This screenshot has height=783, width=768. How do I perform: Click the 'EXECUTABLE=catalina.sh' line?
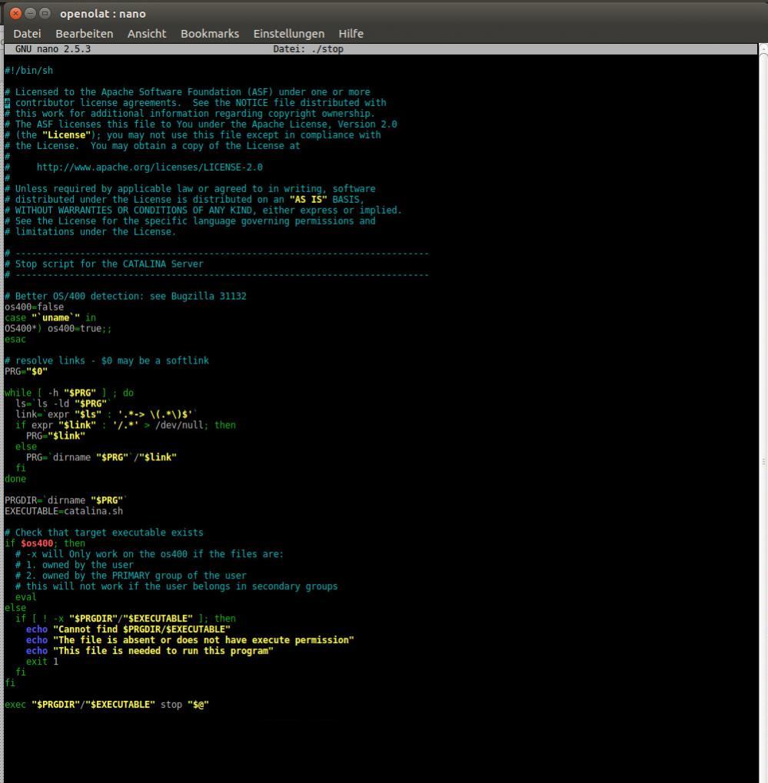[64, 511]
